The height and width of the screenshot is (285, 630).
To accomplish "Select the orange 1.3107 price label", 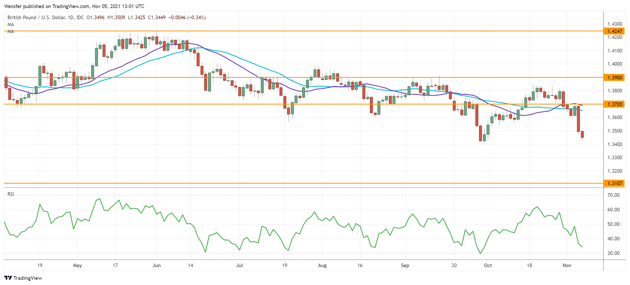I will [x=614, y=183].
